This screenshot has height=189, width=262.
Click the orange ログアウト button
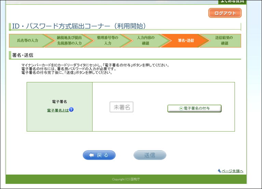[225, 13]
